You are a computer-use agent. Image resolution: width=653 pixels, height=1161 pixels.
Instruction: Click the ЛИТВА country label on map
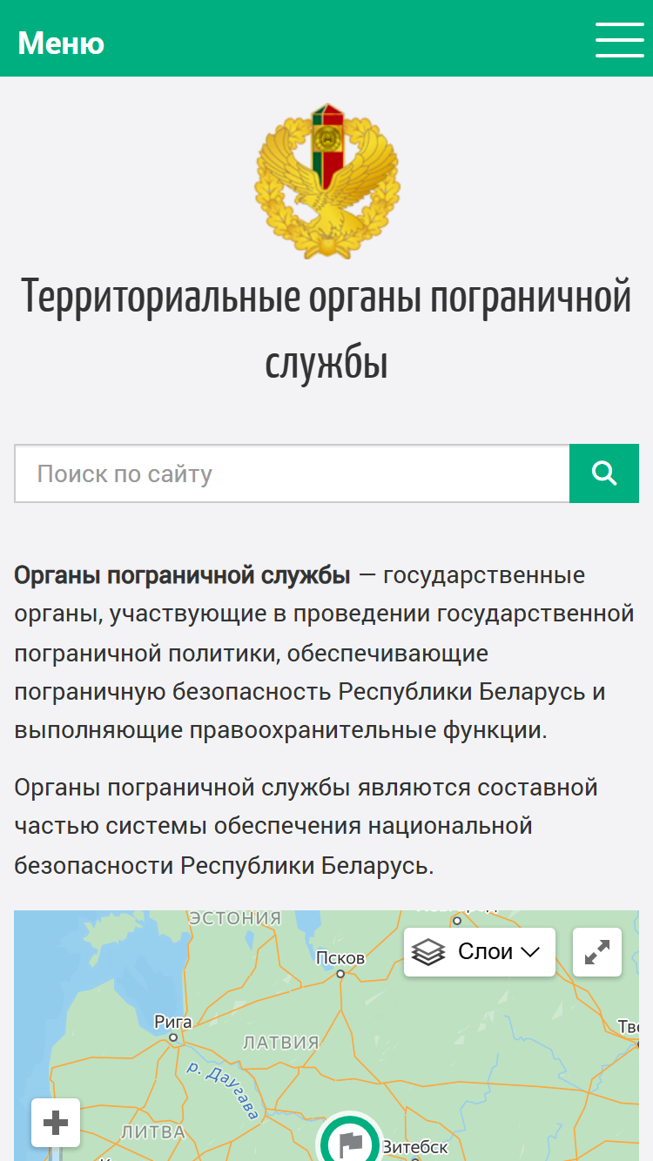pyautogui.click(x=153, y=1132)
